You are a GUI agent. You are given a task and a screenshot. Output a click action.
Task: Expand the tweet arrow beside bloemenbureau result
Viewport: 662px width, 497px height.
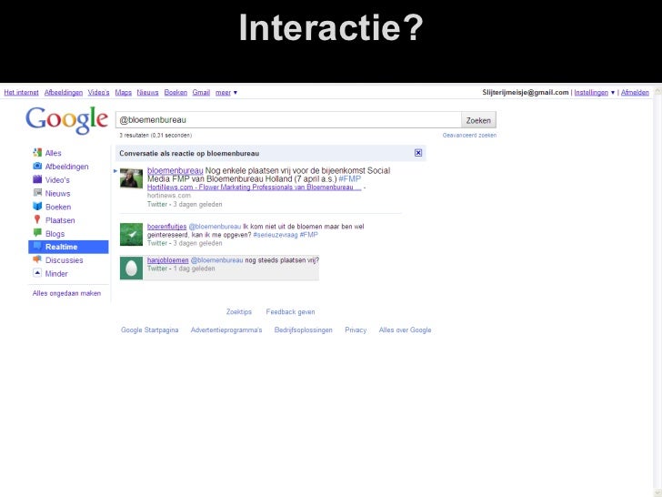coord(115,171)
